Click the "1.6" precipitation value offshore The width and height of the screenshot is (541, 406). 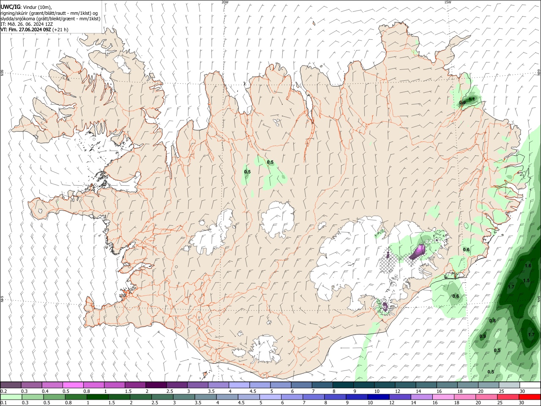click(x=528, y=266)
